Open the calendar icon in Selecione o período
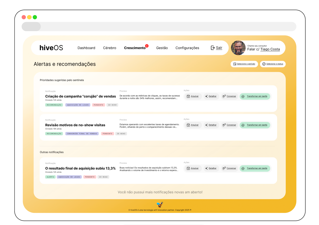The width and height of the screenshot is (319, 225). [x=234, y=64]
